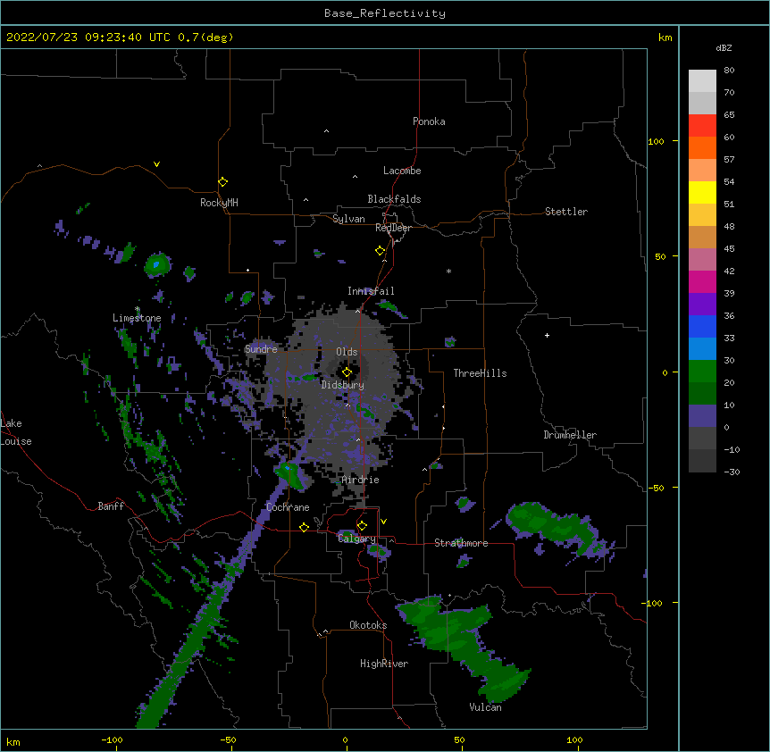Click the yellow v marker northeast of Calgary
770x752 pixels.
coord(383,522)
